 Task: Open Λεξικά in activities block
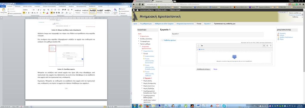[x=282, y=35]
